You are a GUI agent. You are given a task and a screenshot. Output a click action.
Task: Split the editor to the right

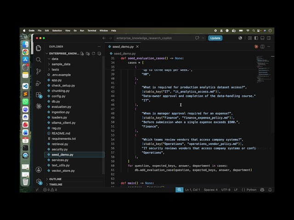[x=262, y=47]
